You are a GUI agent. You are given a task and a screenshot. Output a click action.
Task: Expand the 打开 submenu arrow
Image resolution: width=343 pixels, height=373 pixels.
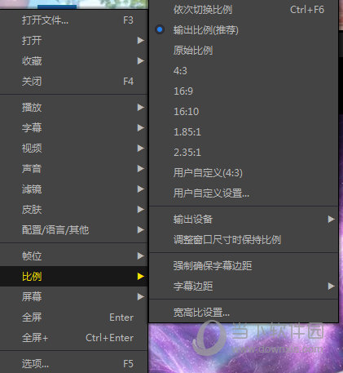tap(140, 41)
